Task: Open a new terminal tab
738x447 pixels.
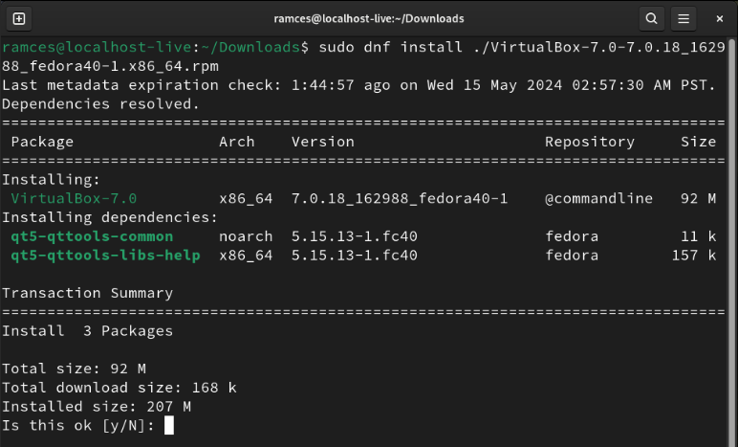Action: click(19, 19)
